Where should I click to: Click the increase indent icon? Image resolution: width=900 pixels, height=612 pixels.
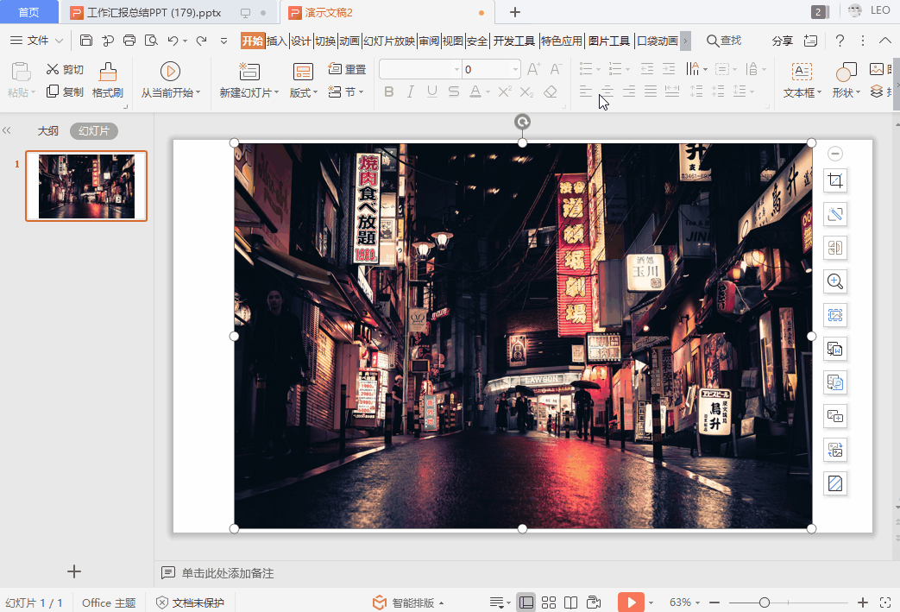668,69
